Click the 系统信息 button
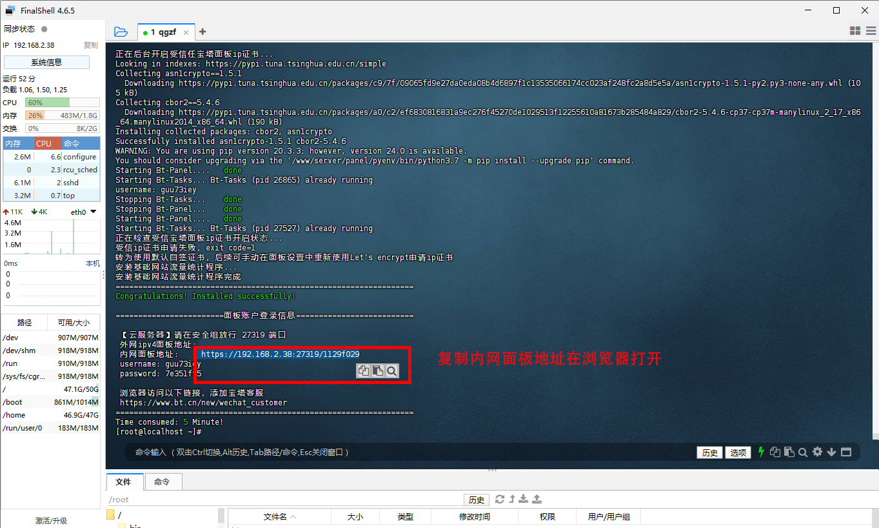Screen dimensions: 879x528 tap(46, 63)
